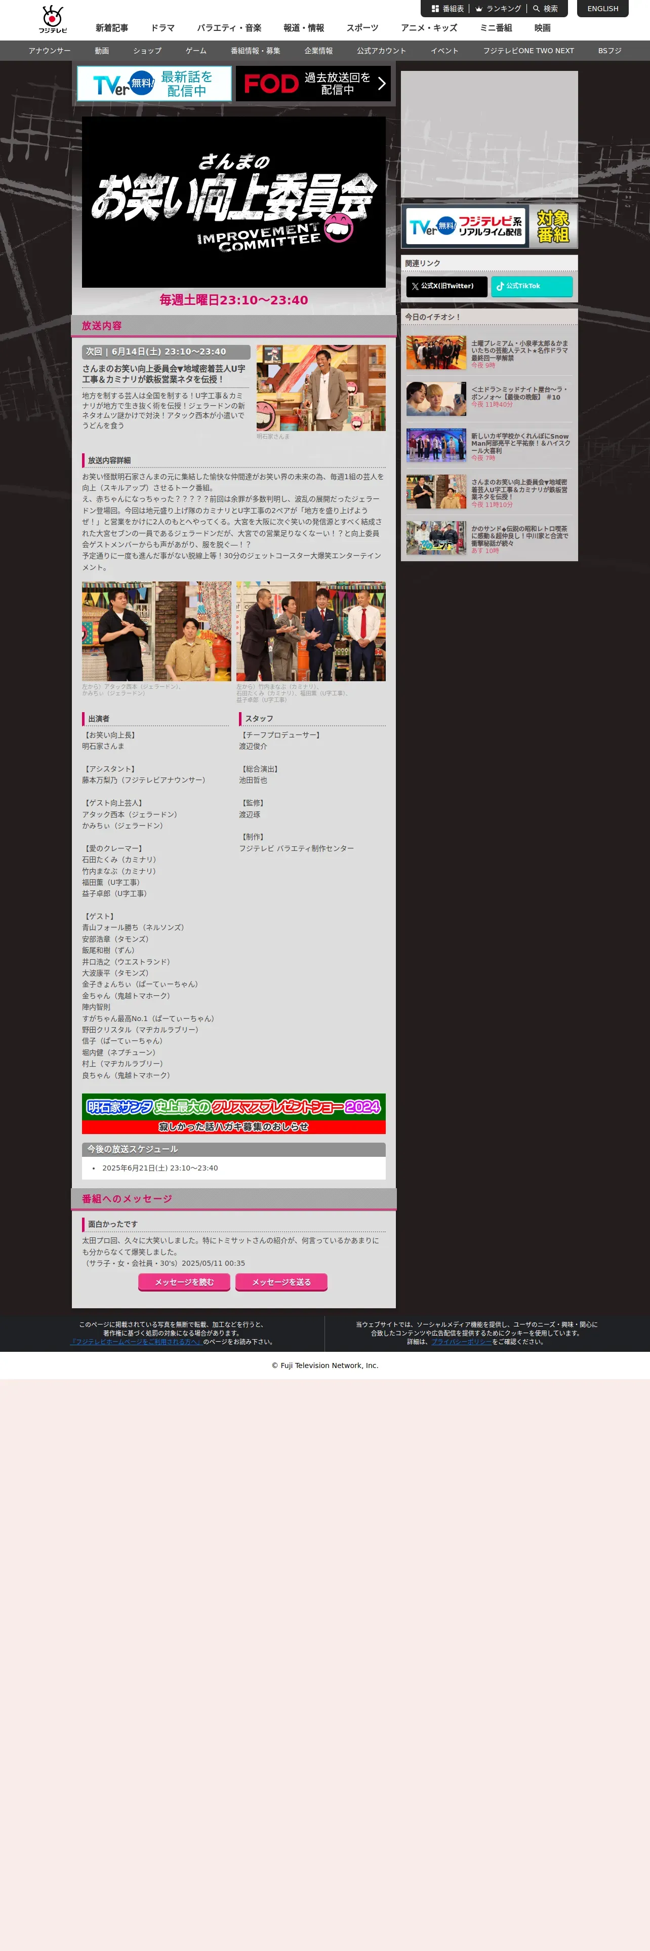Click the FOD 過去放送回を配信中 banner
The width and height of the screenshot is (650, 1951).
point(312,83)
